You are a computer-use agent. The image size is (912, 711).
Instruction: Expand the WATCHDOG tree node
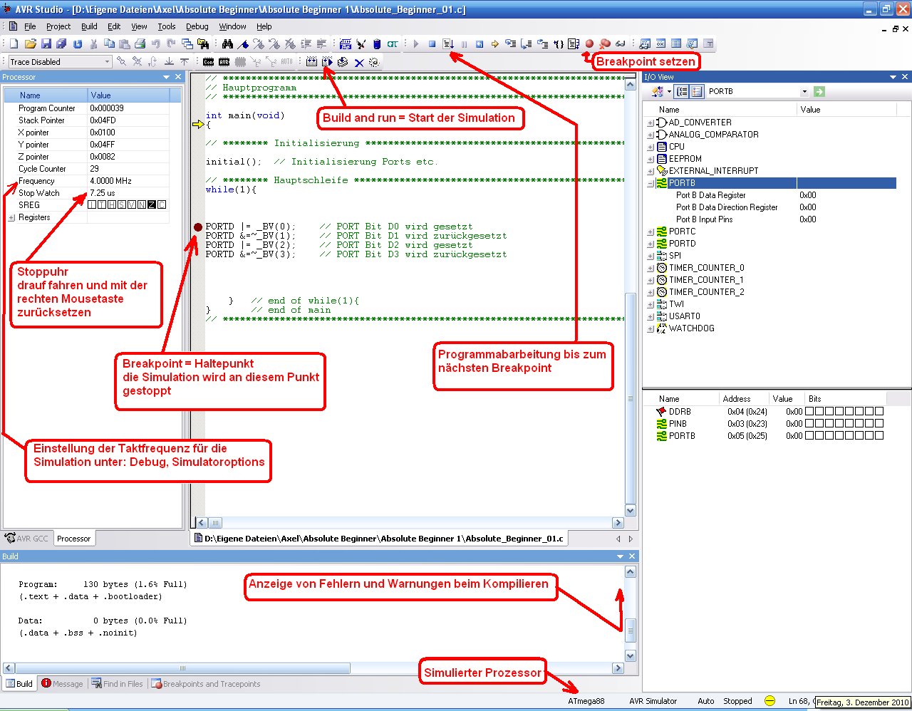point(650,328)
